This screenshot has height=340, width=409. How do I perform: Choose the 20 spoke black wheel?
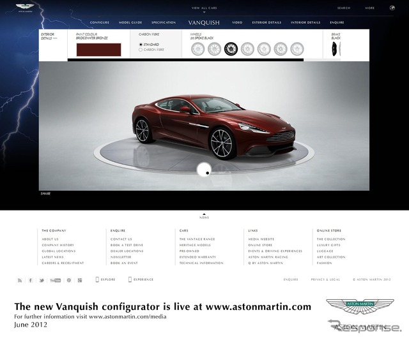pyautogui.click(x=231, y=48)
